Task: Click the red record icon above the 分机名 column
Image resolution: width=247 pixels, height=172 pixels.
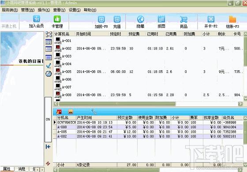Action: tap(59, 112)
